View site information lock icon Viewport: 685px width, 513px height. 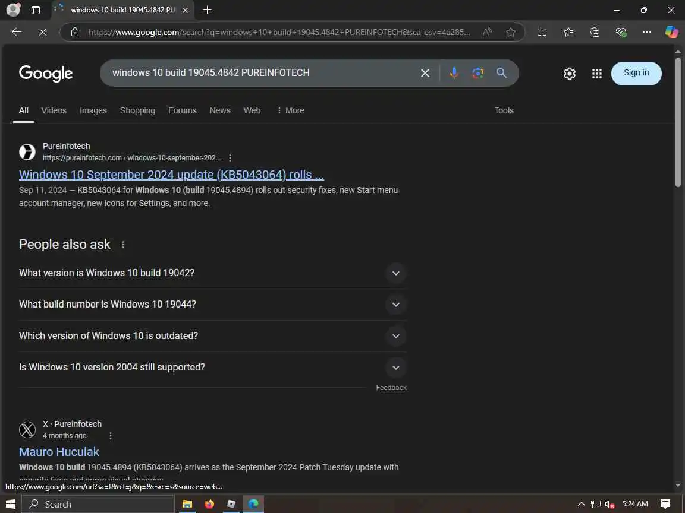[x=75, y=32]
